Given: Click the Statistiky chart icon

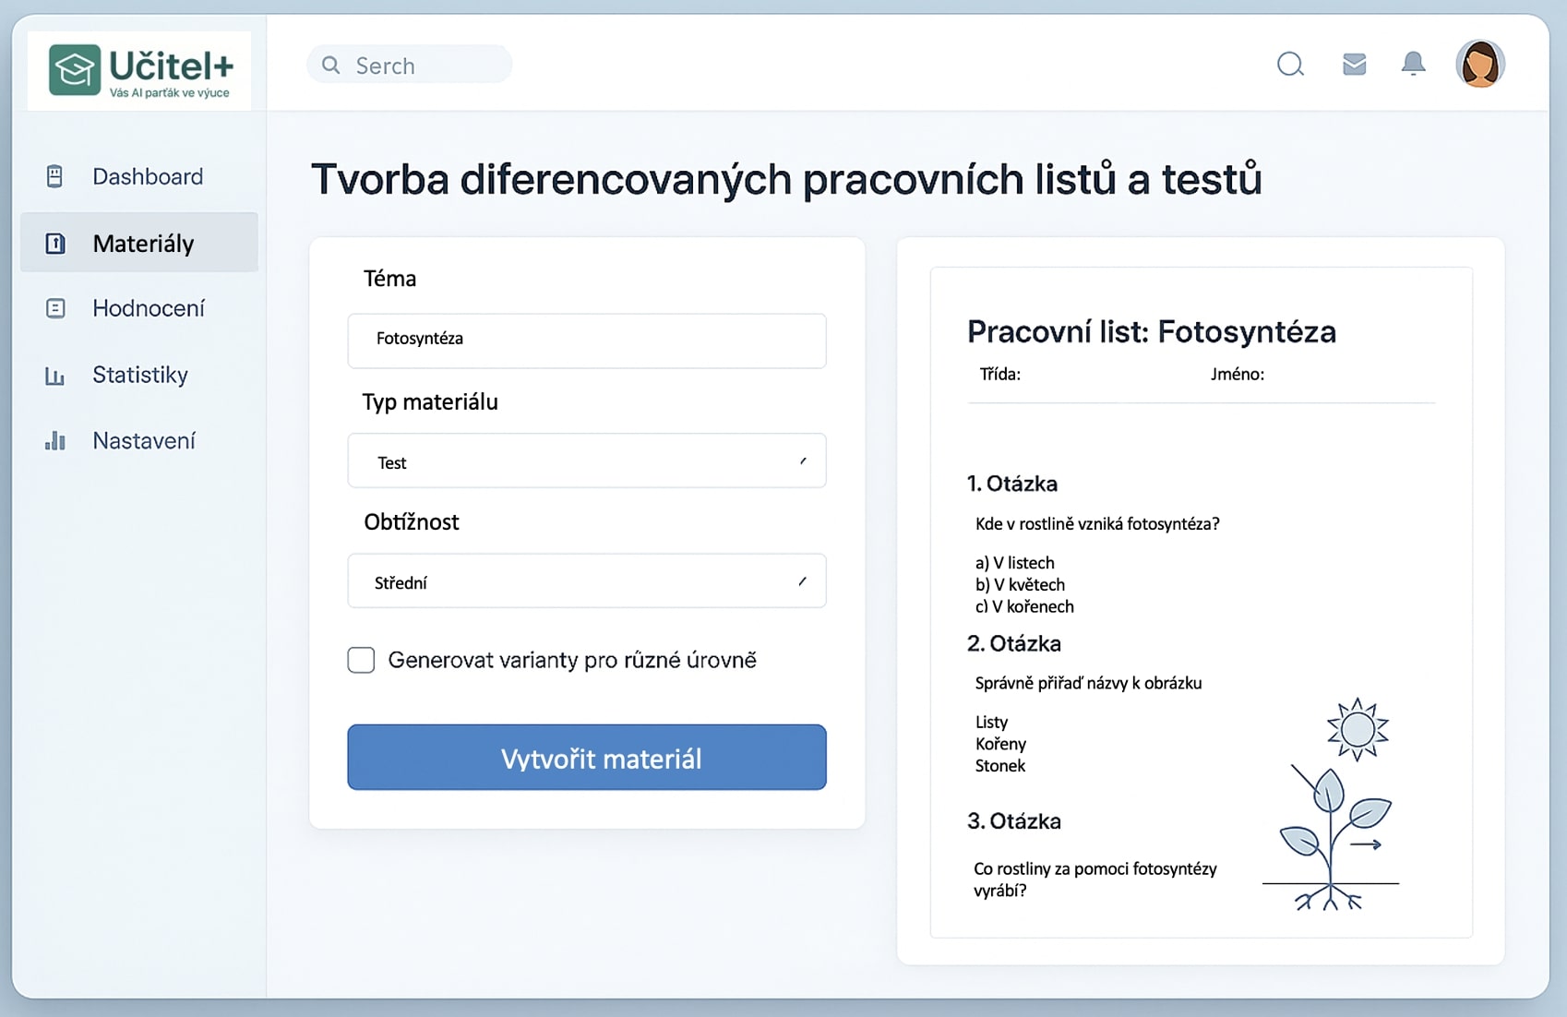Looking at the screenshot, I should pos(54,375).
